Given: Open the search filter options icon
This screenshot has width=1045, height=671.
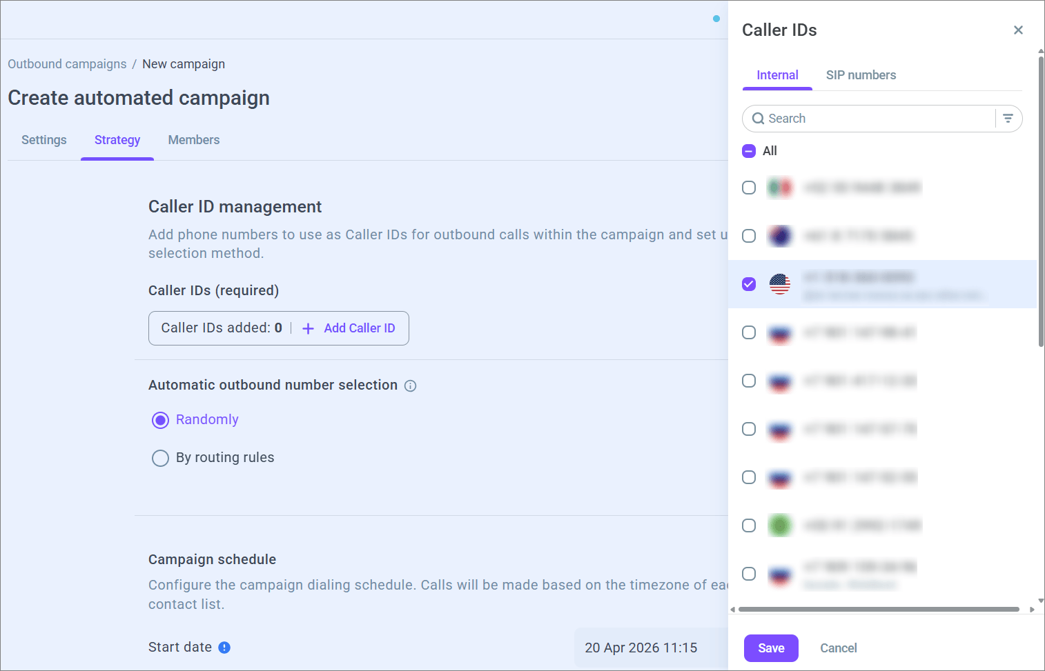Looking at the screenshot, I should coord(1008,119).
